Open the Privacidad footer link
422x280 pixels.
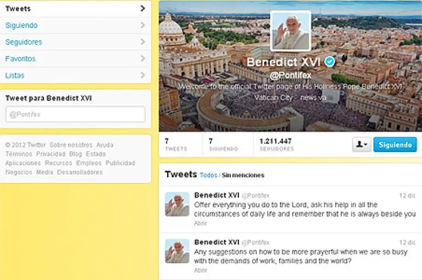pos(51,154)
